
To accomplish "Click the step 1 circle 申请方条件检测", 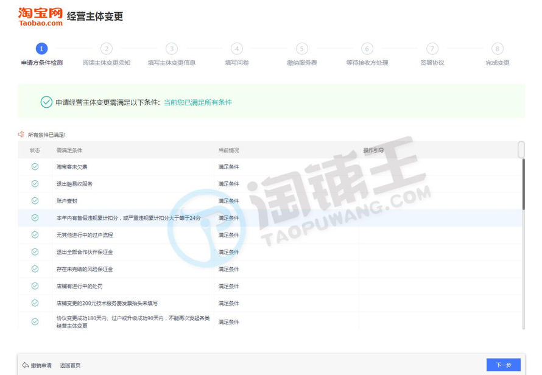I will tap(41, 49).
